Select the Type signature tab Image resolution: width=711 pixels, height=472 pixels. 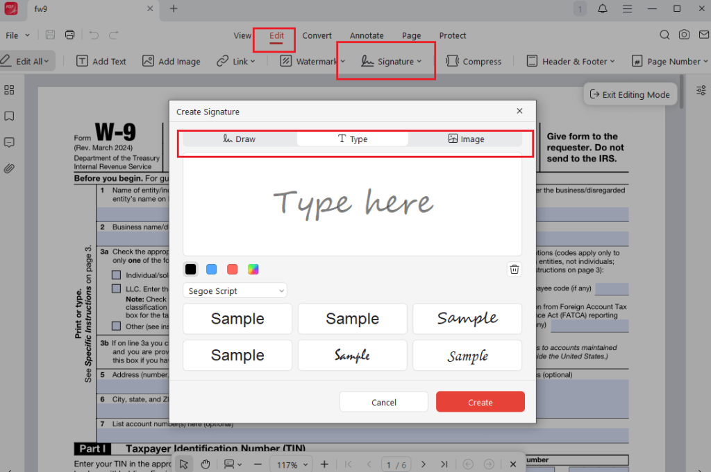point(352,139)
